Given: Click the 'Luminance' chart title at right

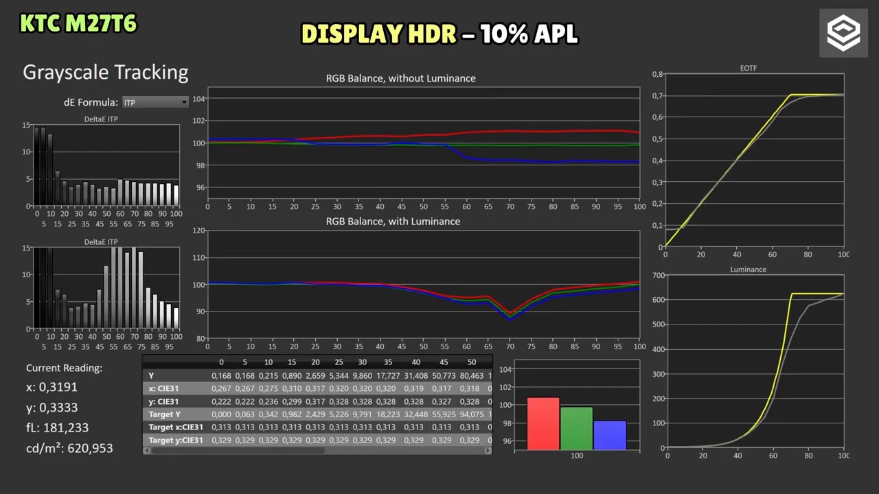Looking at the screenshot, I should click(x=749, y=270).
